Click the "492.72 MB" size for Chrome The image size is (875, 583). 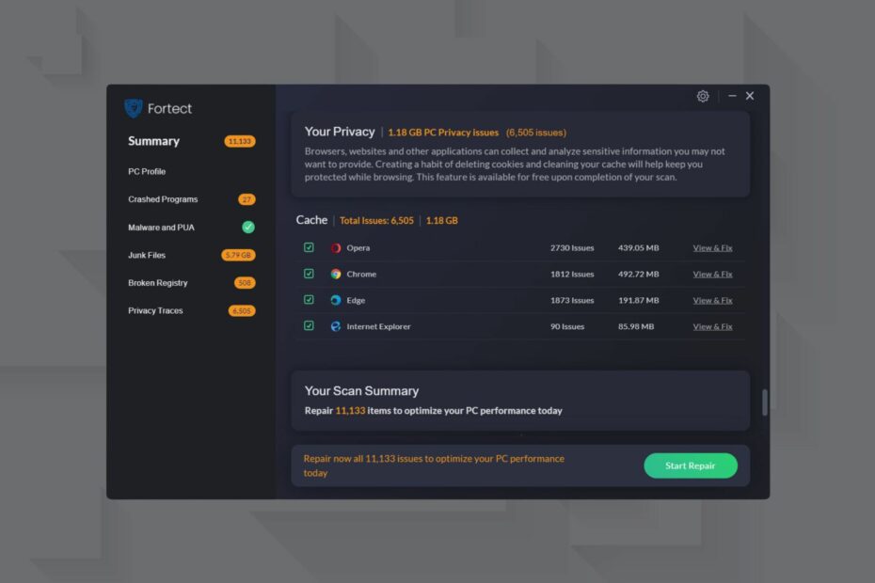point(639,274)
